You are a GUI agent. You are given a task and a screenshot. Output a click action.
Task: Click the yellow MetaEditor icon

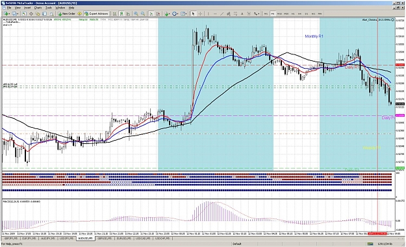pos(79,14)
